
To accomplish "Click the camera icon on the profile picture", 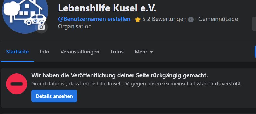I will pyautogui.click(x=41, y=27).
